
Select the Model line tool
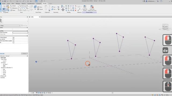tap(13, 6)
